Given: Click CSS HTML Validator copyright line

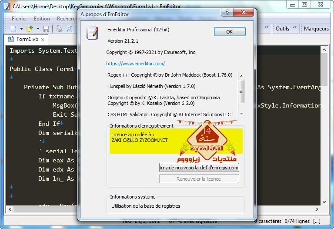Looking at the screenshot, I should tap(169, 114).
